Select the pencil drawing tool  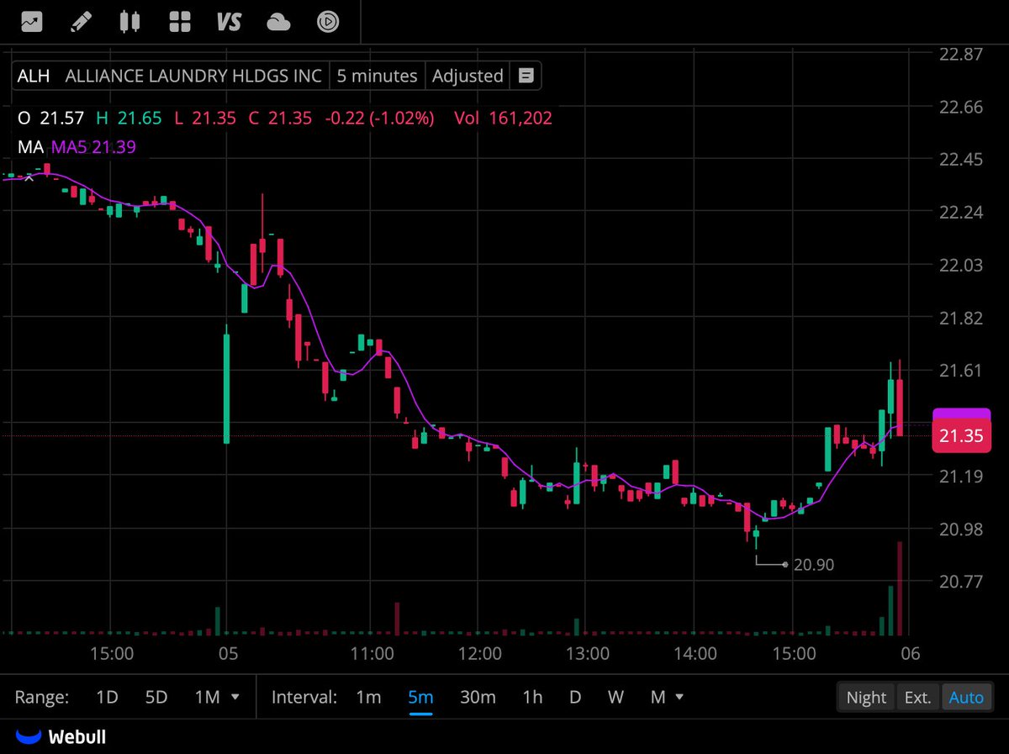pyautogui.click(x=81, y=22)
